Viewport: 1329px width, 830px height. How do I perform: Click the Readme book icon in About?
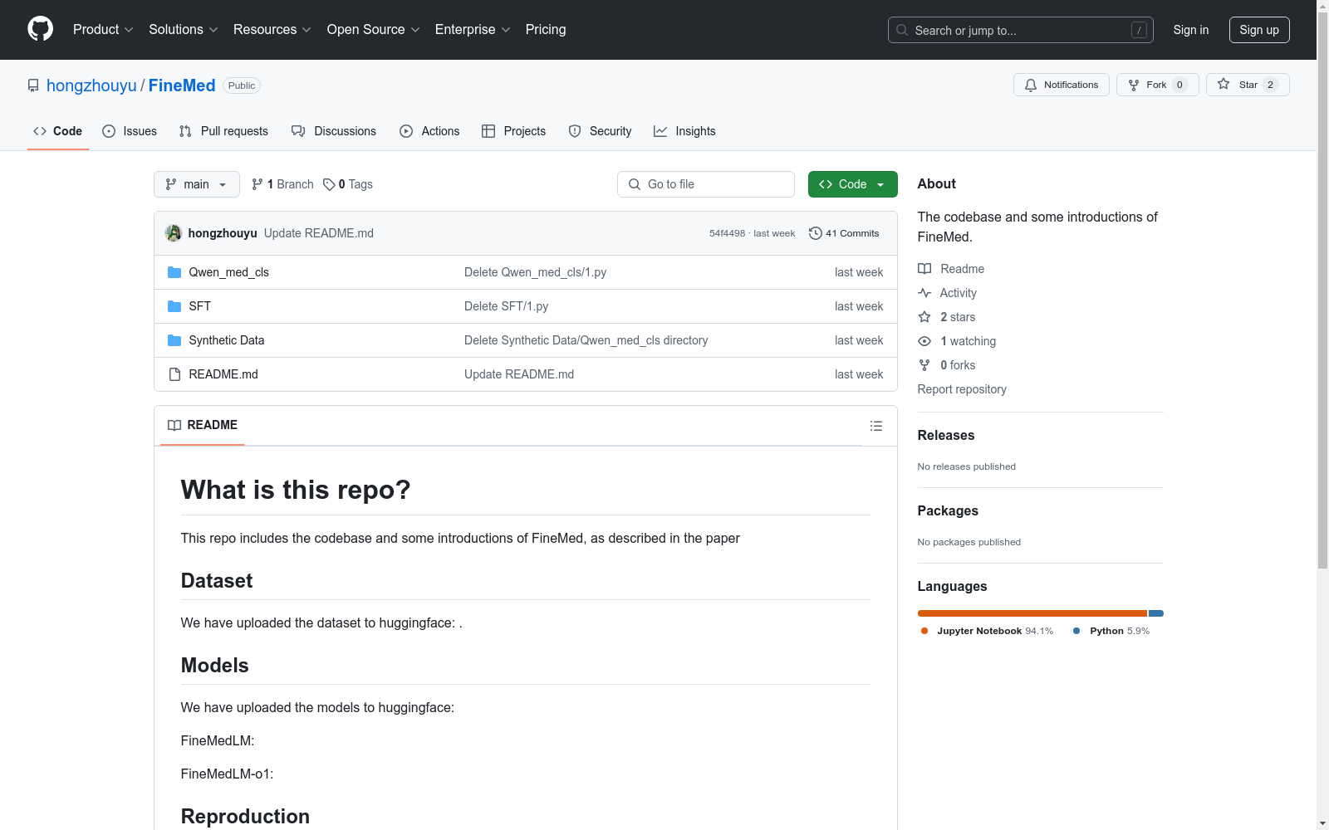coord(924,269)
